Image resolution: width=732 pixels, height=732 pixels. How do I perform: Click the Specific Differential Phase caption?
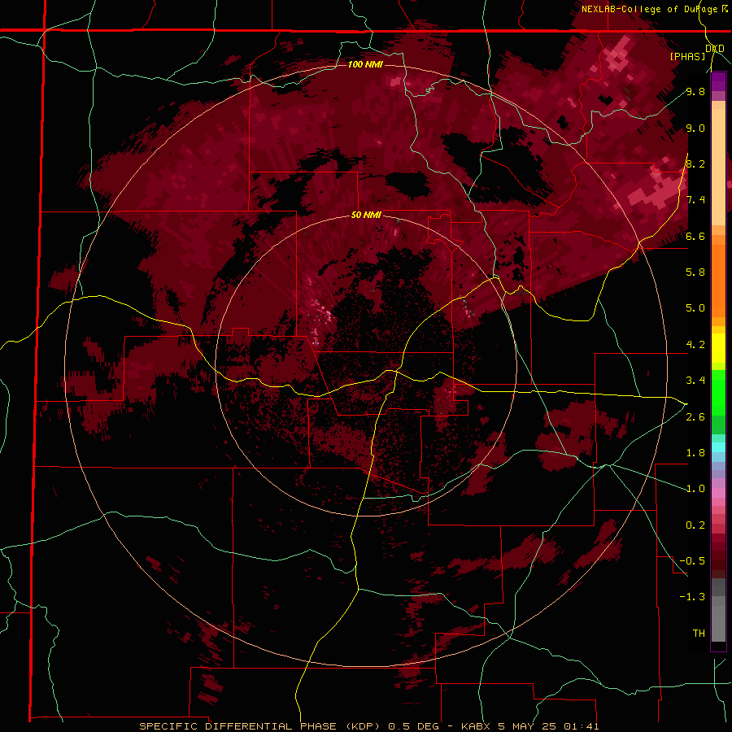[x=368, y=726]
